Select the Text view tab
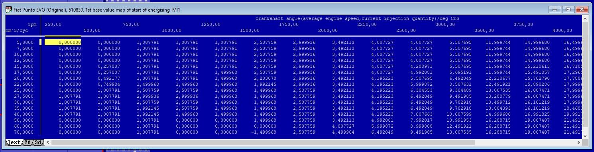This screenshot has width=594, height=152. pyautogui.click(x=14, y=142)
